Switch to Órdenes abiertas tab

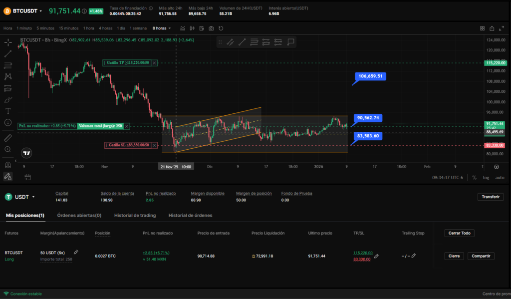(79, 215)
